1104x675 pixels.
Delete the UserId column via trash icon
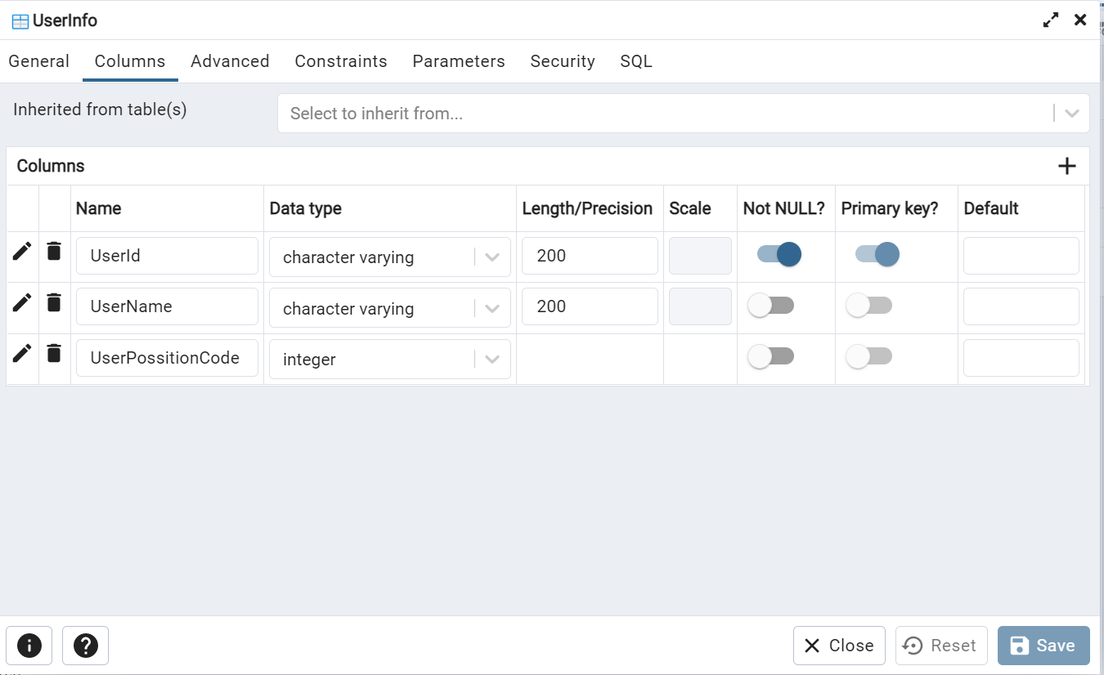(54, 251)
